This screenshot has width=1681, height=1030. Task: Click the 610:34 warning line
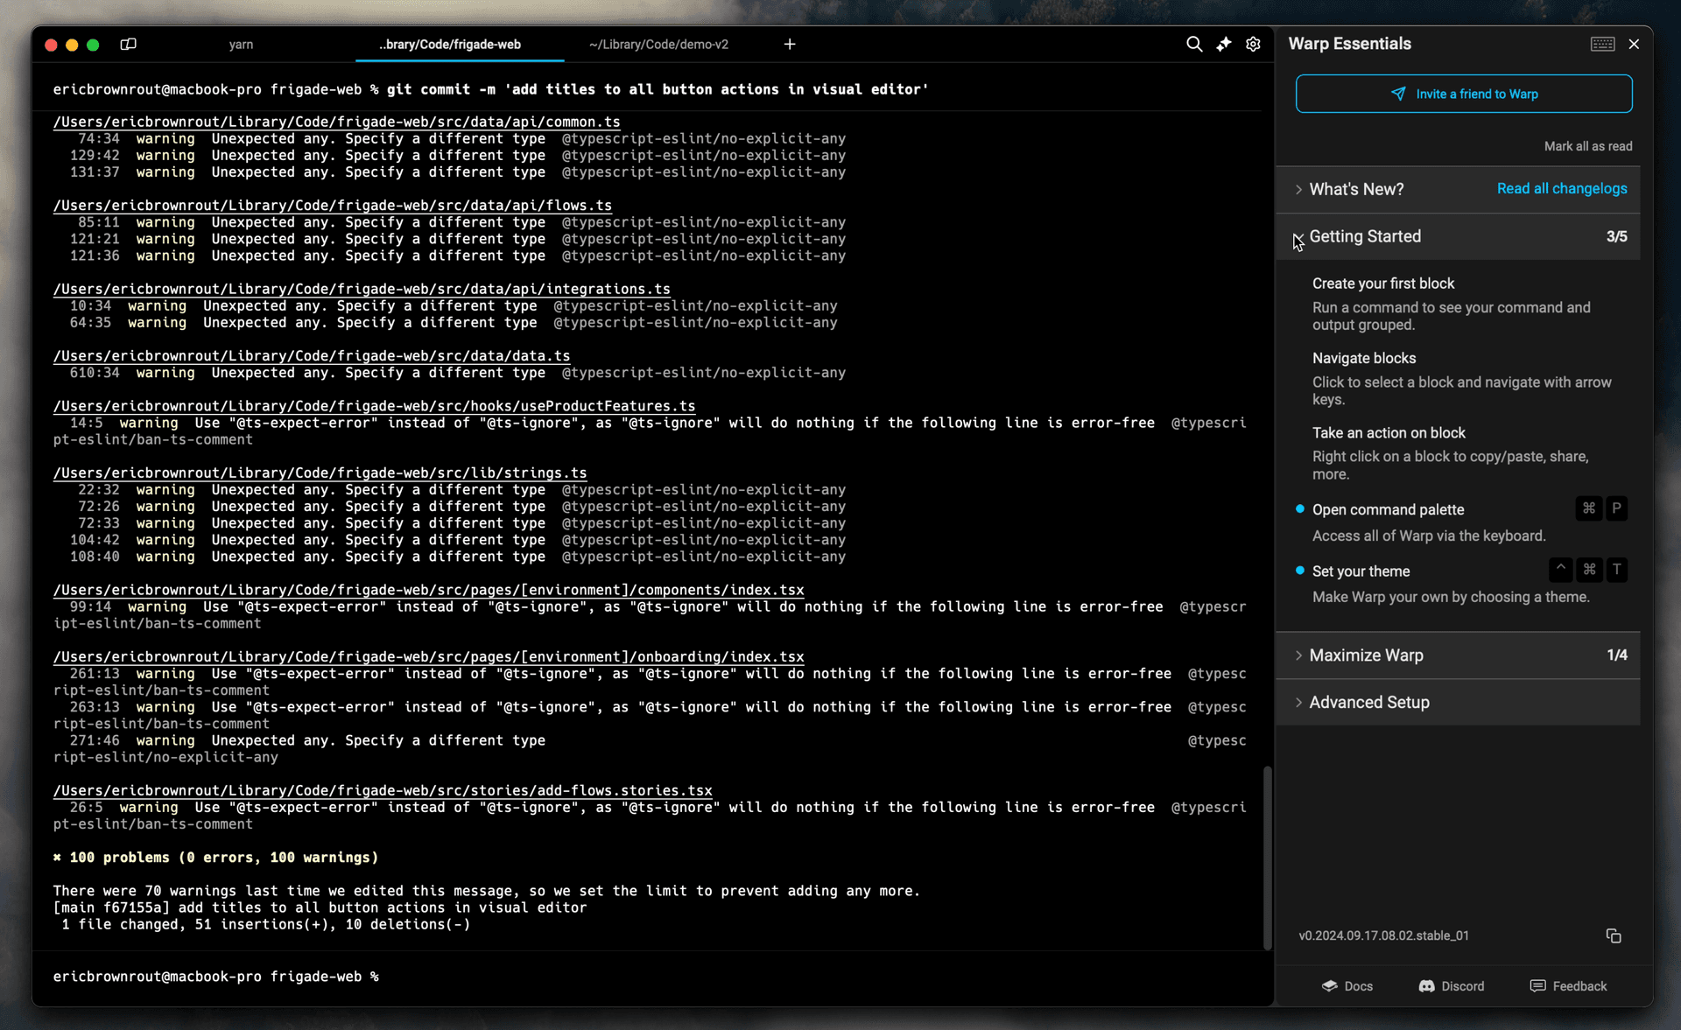(x=458, y=373)
